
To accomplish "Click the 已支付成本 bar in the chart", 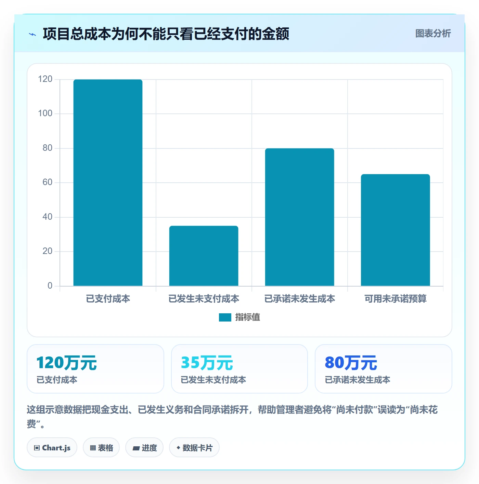I will tap(108, 183).
